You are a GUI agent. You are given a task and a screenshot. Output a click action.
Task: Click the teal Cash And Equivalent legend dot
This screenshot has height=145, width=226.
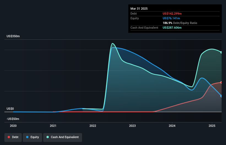[x=48, y=137]
